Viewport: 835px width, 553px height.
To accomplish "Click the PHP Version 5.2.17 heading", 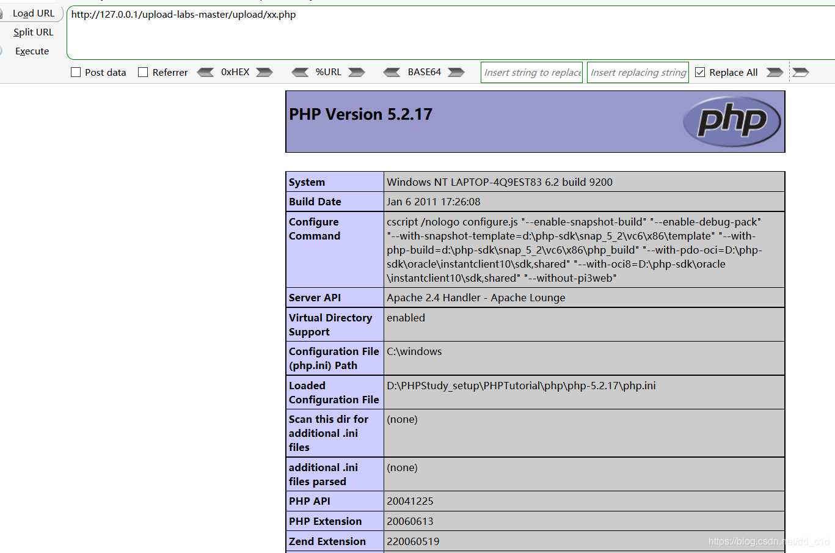I will click(360, 114).
